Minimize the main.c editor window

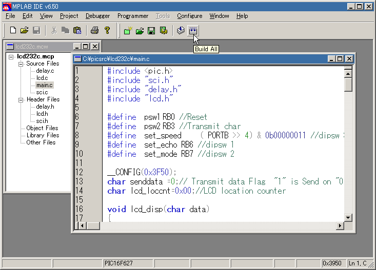[331, 59]
